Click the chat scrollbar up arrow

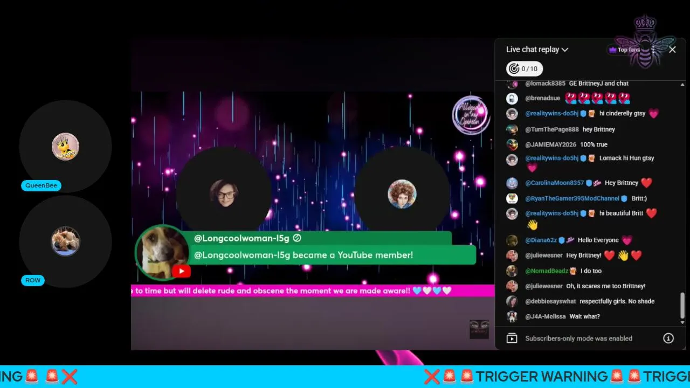[x=682, y=85]
